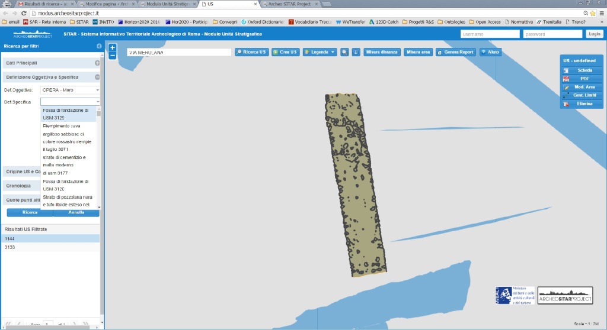Expand the Origine US section
Image resolution: width=607 pixels, height=330 pixels.
(22, 172)
